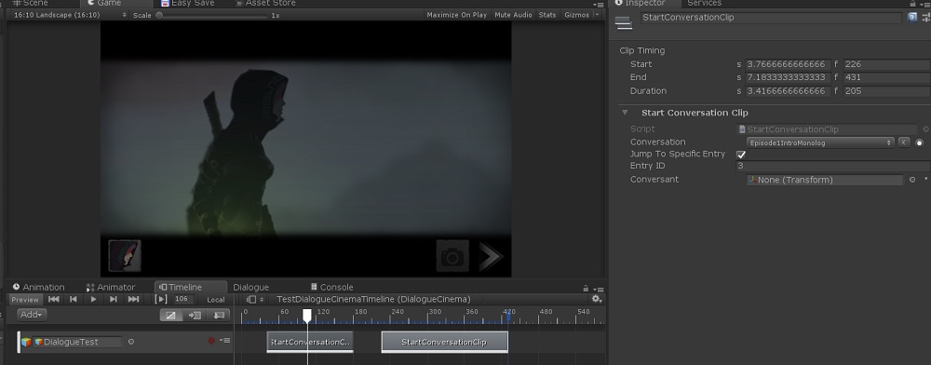Toggle the Preview button
Screen dimensions: 931x365
click(x=25, y=300)
